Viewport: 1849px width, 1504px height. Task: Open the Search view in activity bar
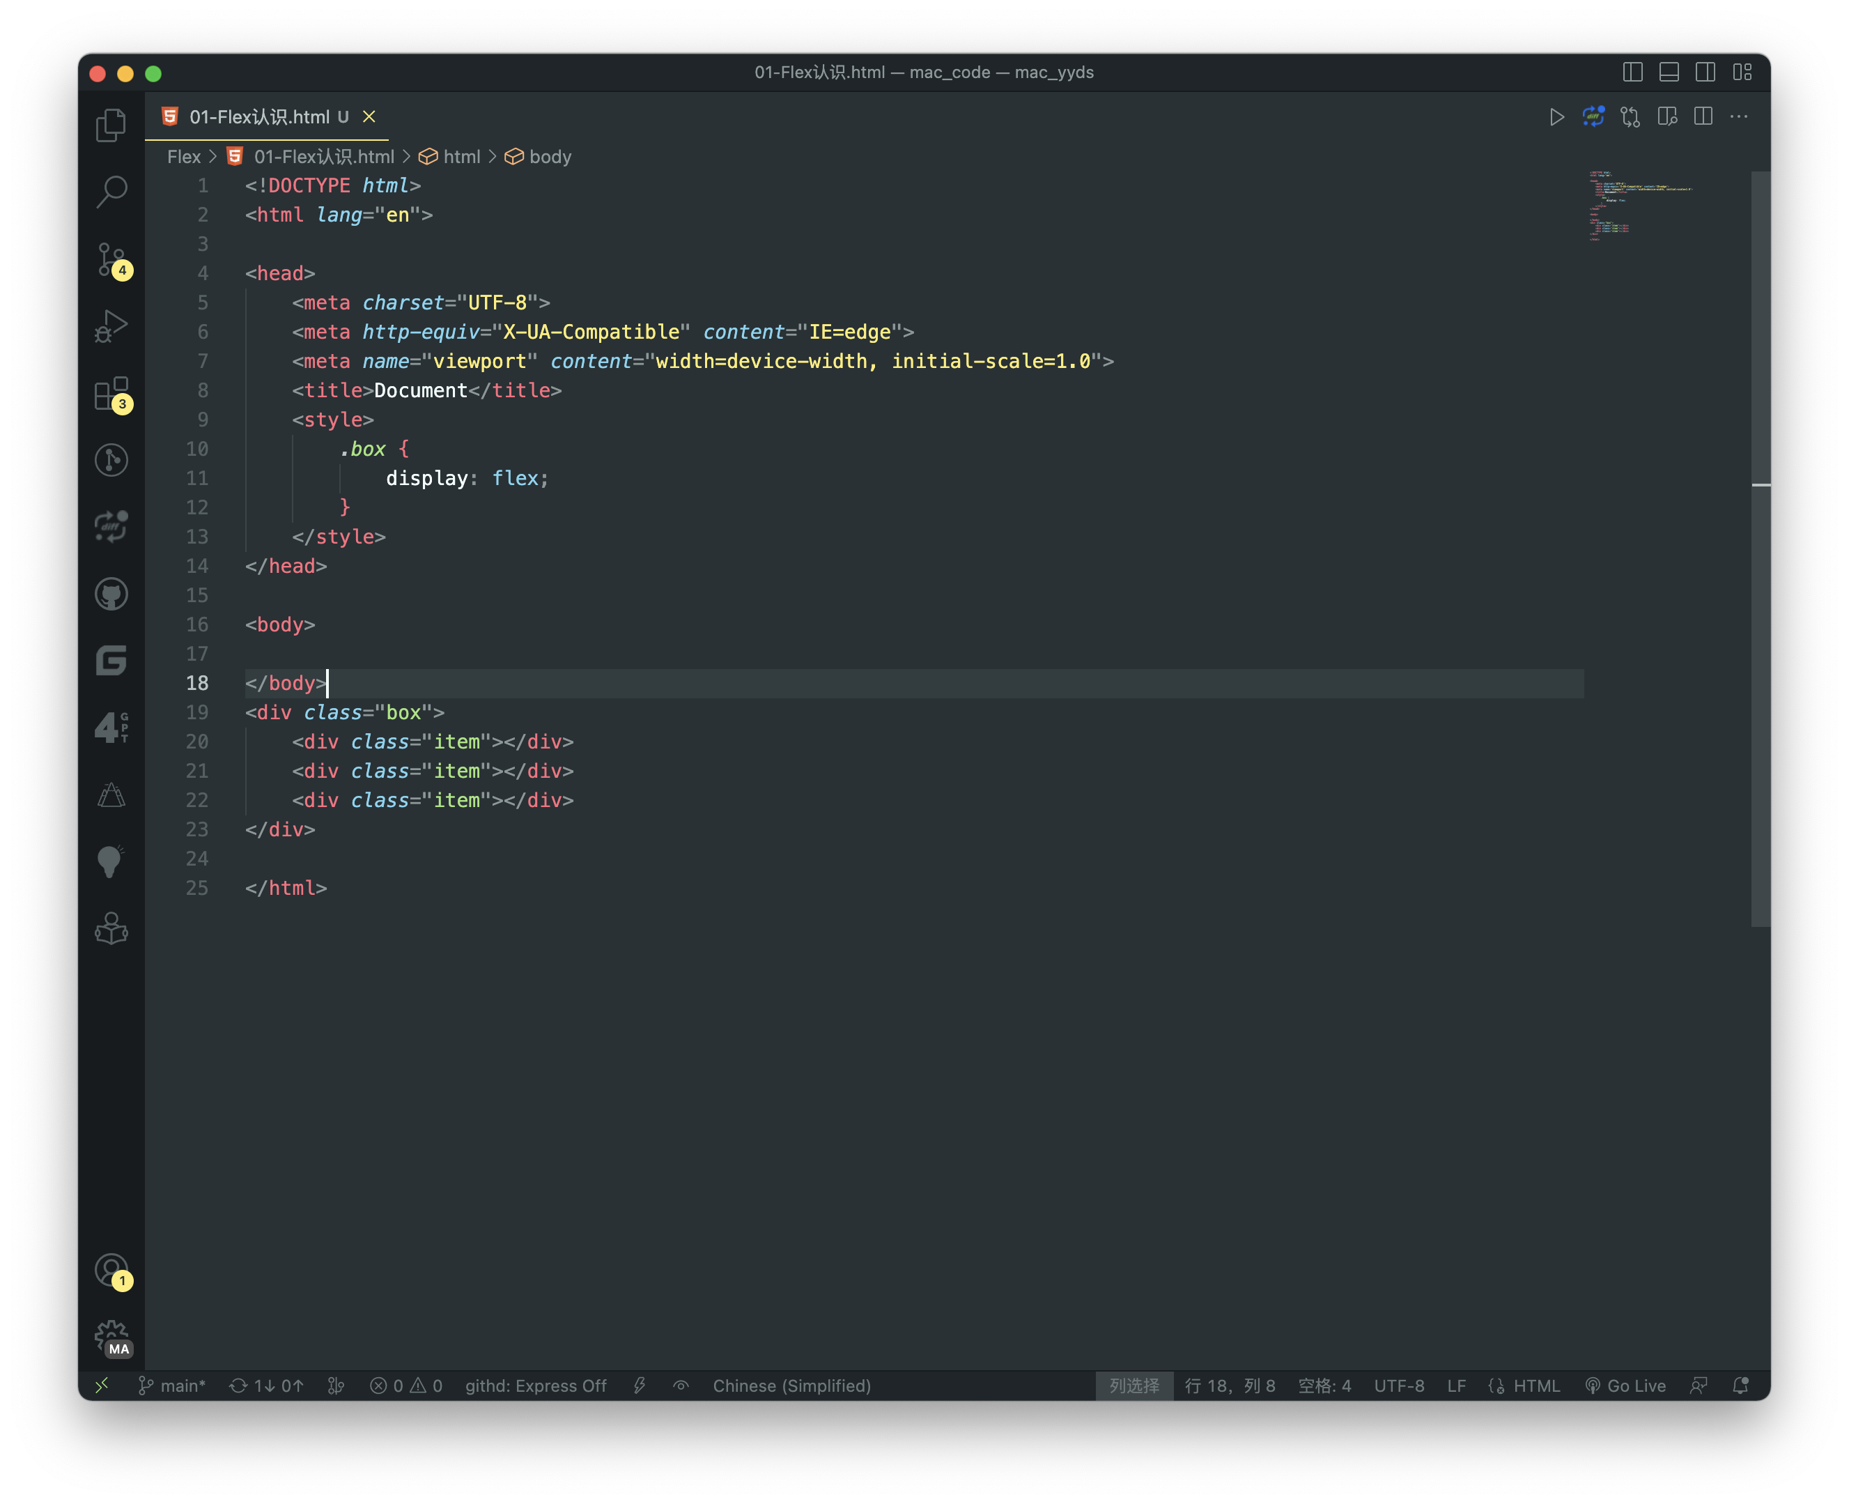coord(111,192)
